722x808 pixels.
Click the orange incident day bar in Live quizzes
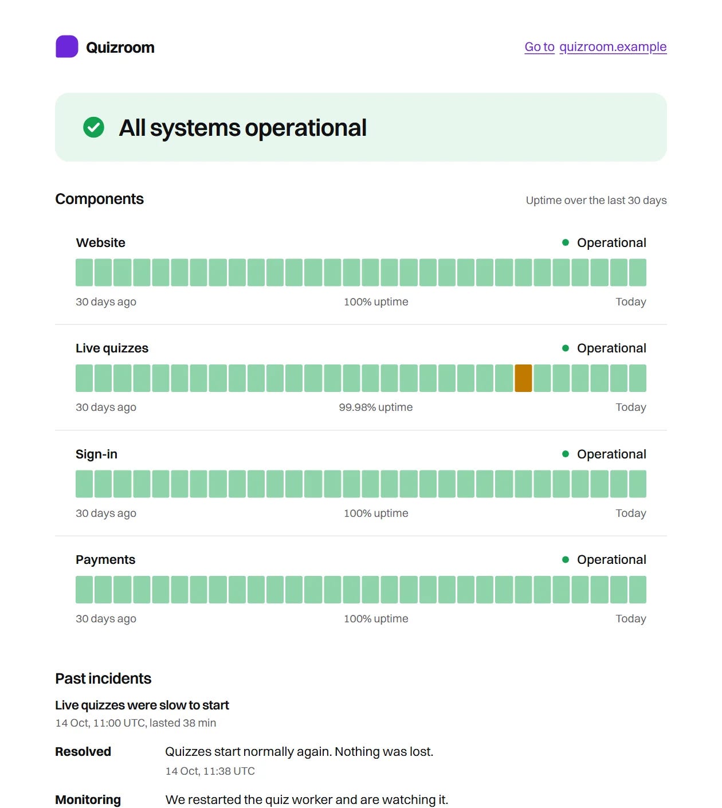pos(523,378)
